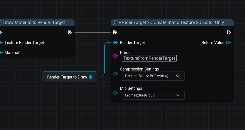The height and width of the screenshot is (130, 245).
Task: Click the Return Value label
Action: pyautogui.click(x=213, y=42)
